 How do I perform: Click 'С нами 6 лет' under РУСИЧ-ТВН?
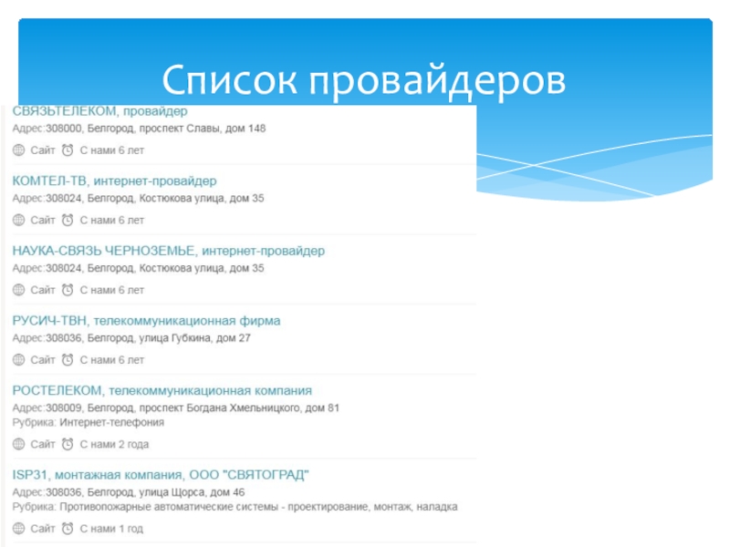(x=112, y=359)
